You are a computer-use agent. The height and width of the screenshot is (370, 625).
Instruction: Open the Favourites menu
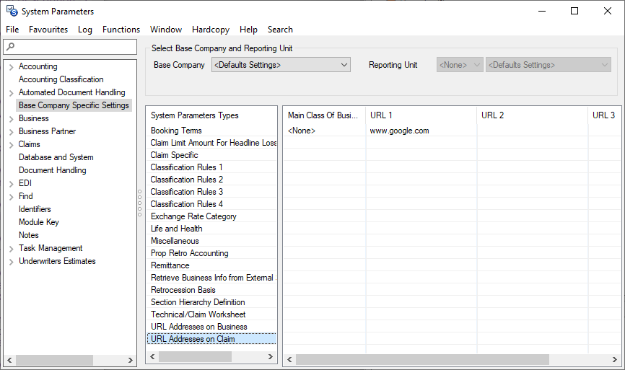48,30
